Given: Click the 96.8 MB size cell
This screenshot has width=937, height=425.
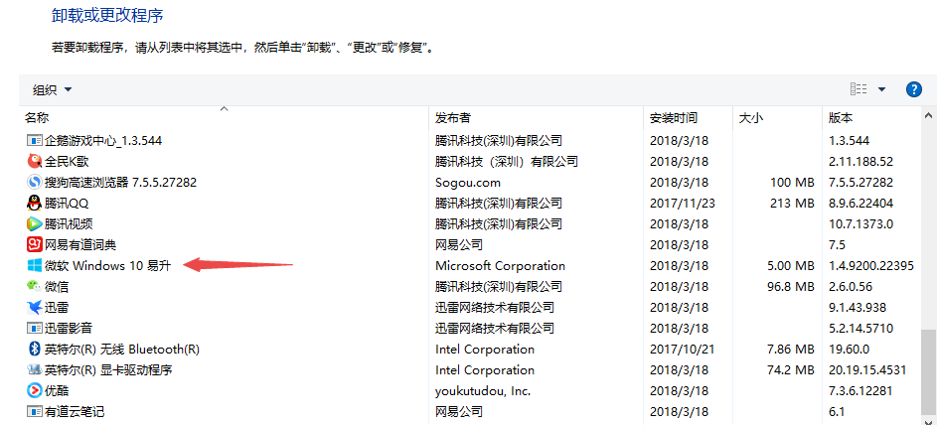Looking at the screenshot, I should 791,287.
